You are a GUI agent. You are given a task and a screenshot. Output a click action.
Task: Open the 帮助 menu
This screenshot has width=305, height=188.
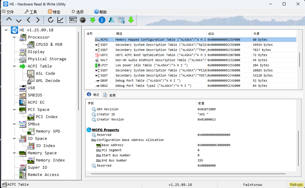click(100, 12)
